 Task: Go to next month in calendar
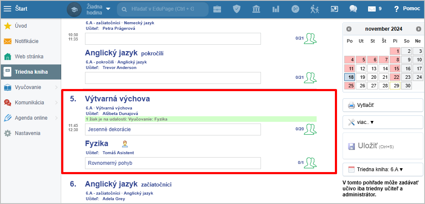pos(419,29)
